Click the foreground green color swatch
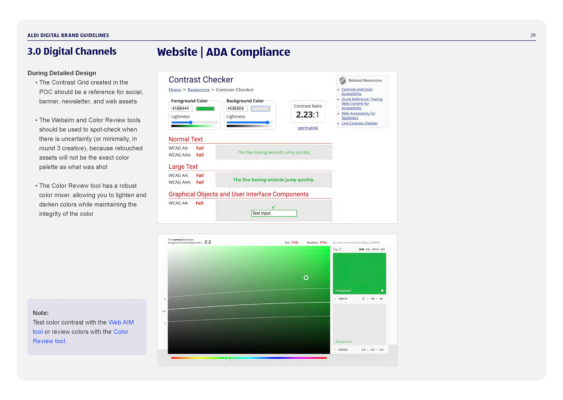The image size is (563, 400). (205, 109)
